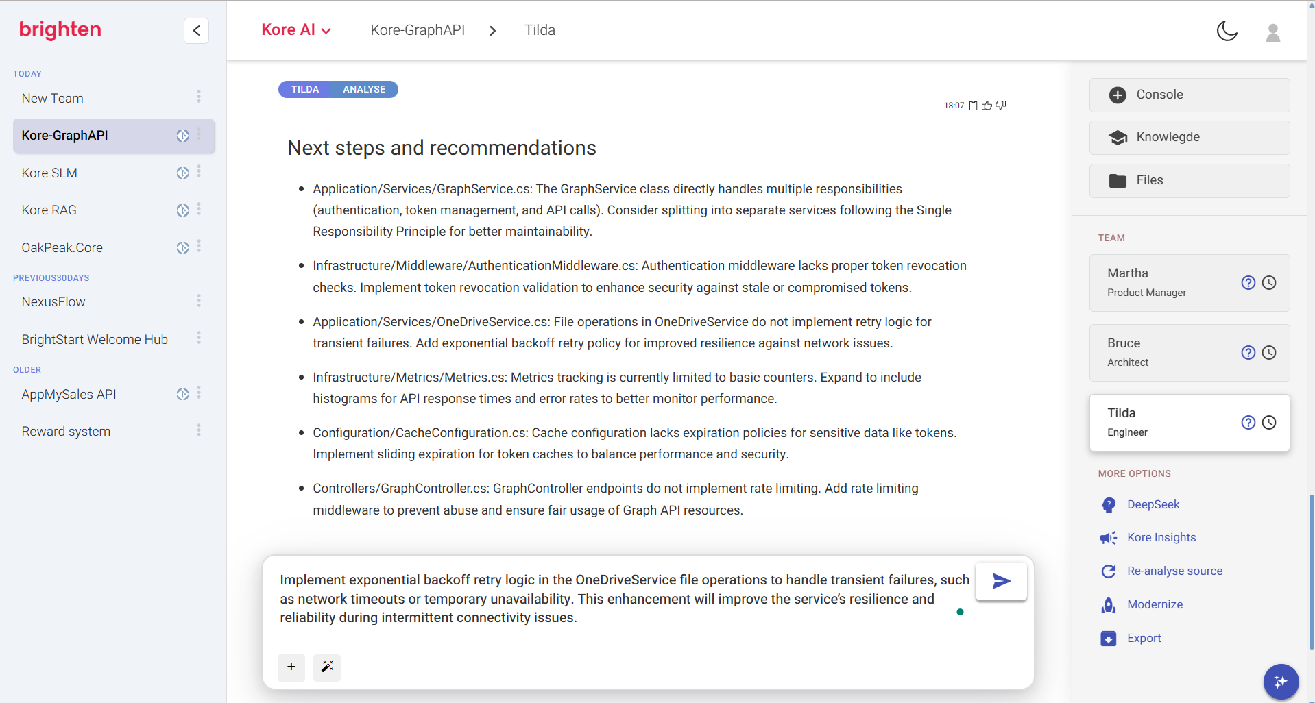The width and height of the screenshot is (1315, 703).
Task: Click into the message prompt text box
Action: [x=624, y=599]
